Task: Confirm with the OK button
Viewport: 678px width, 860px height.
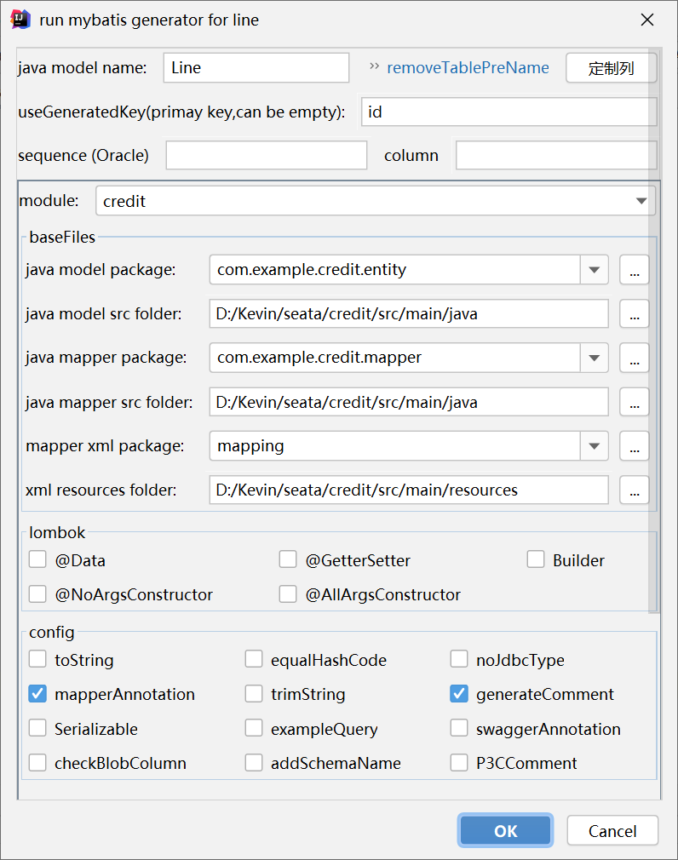Action: tap(505, 830)
